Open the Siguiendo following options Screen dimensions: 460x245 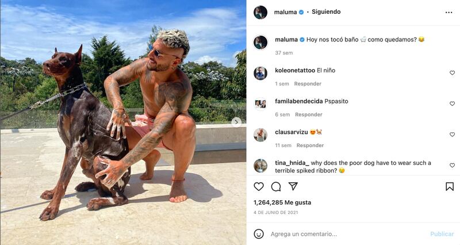326,12
